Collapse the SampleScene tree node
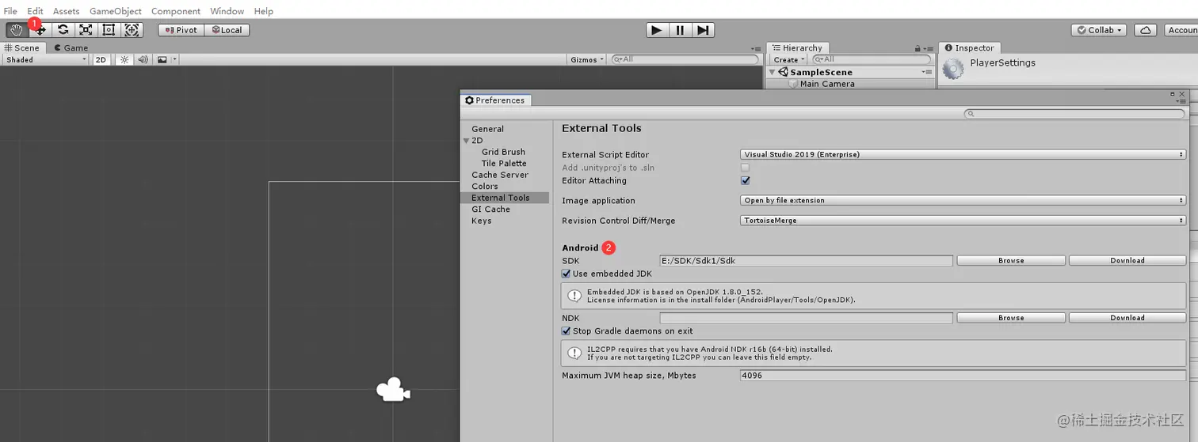Image resolution: width=1198 pixels, height=442 pixels. coord(773,72)
